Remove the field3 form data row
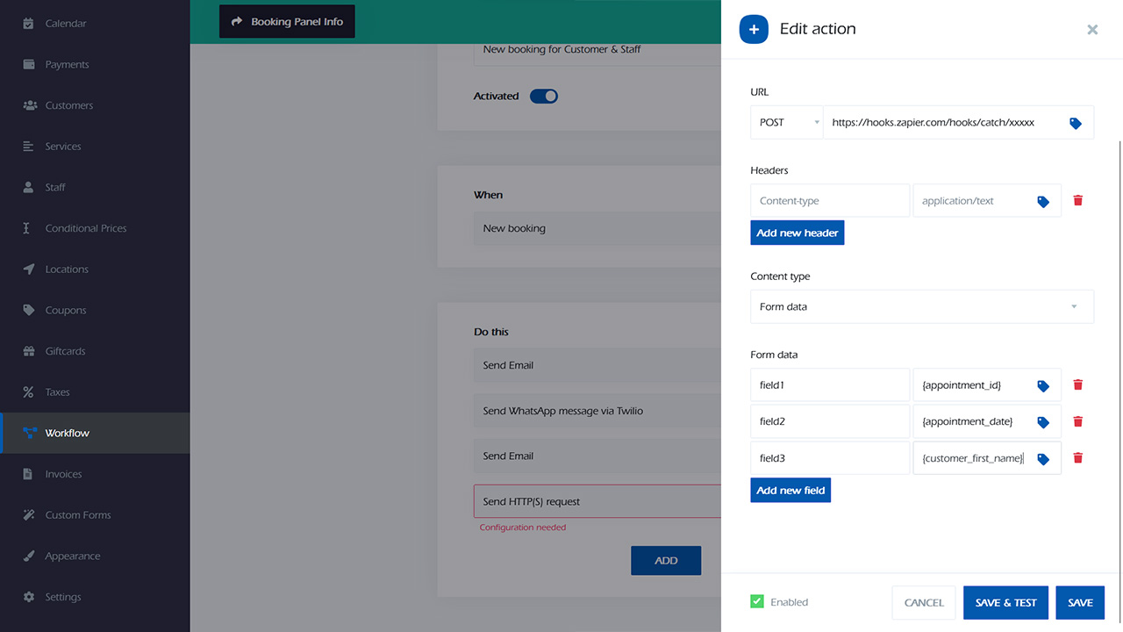 point(1078,458)
